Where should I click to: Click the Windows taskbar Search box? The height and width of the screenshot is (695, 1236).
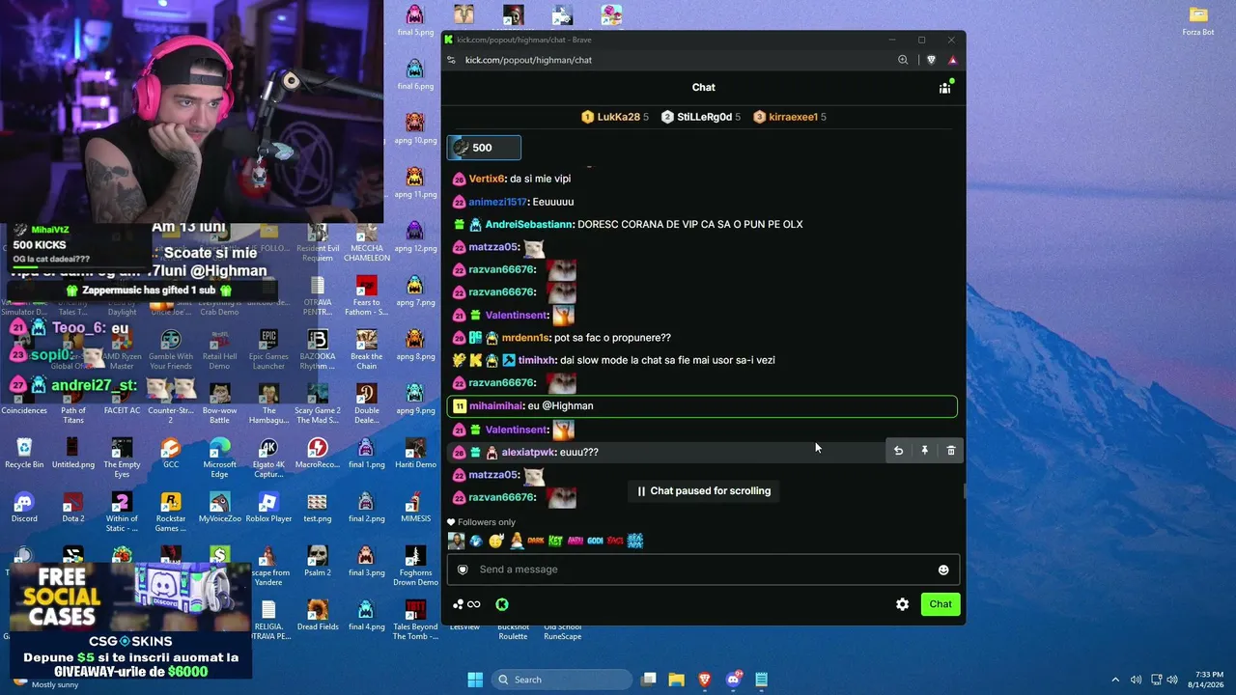(x=561, y=680)
